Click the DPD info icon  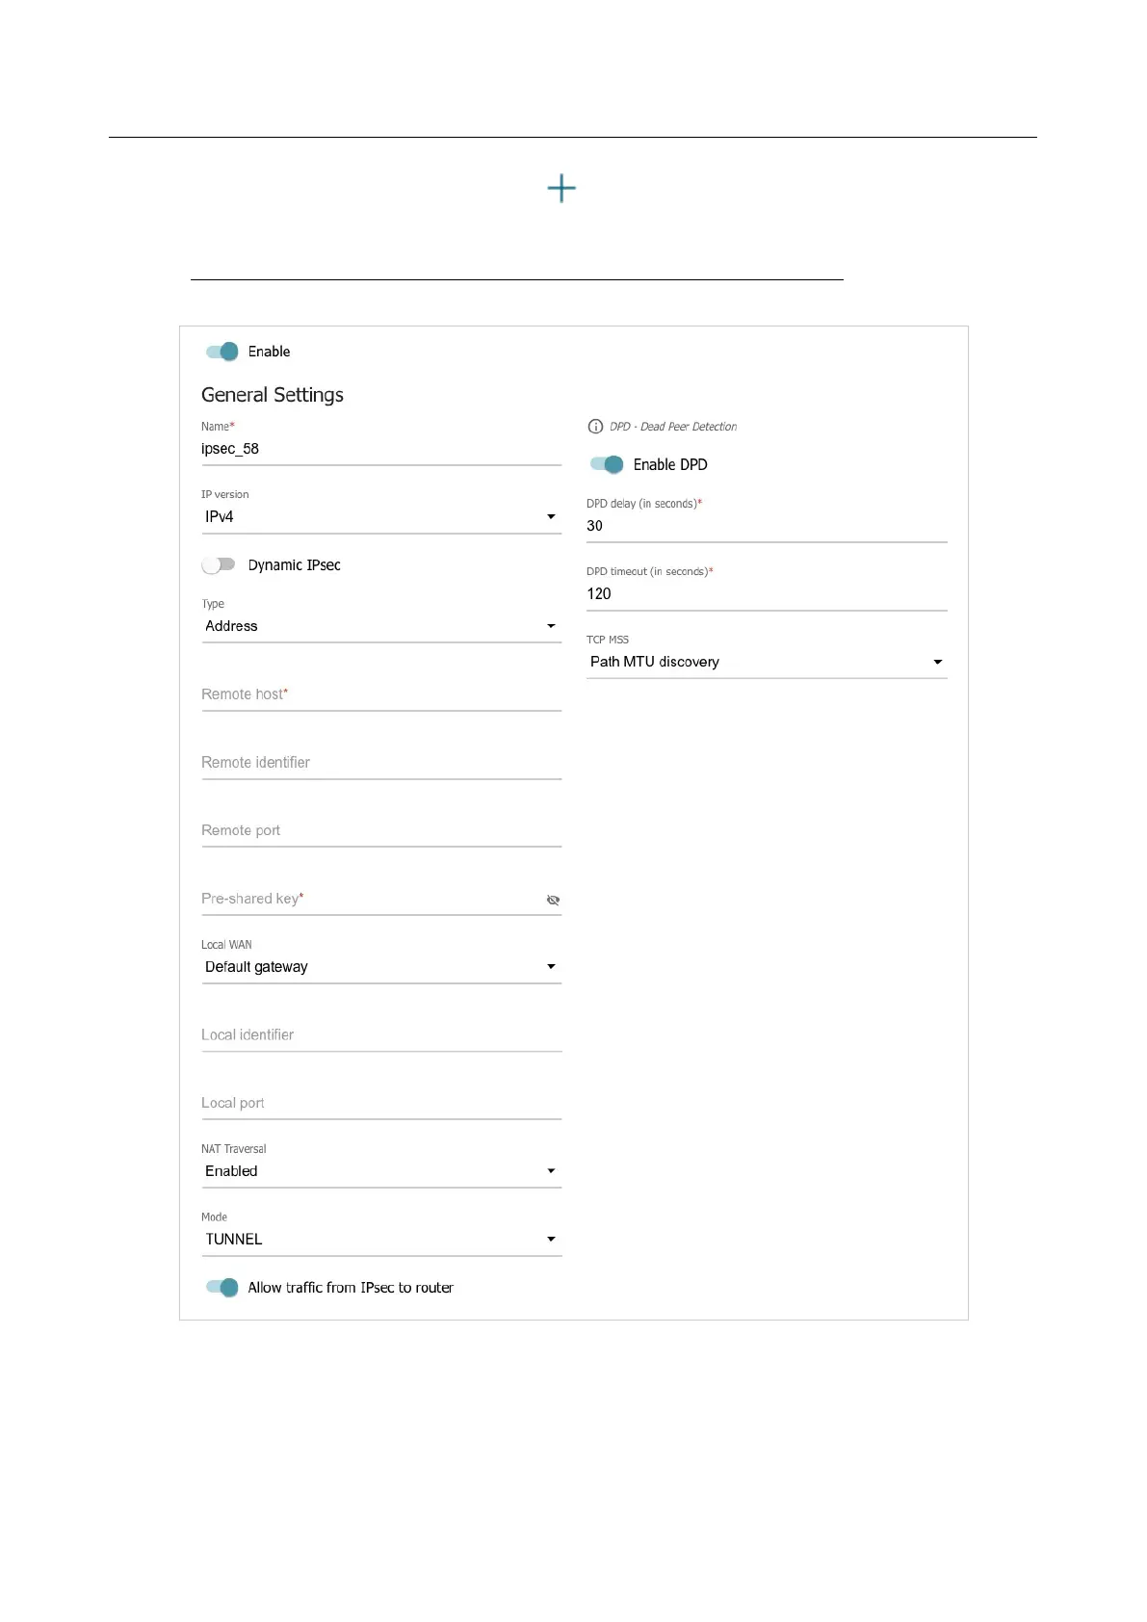[x=595, y=427]
